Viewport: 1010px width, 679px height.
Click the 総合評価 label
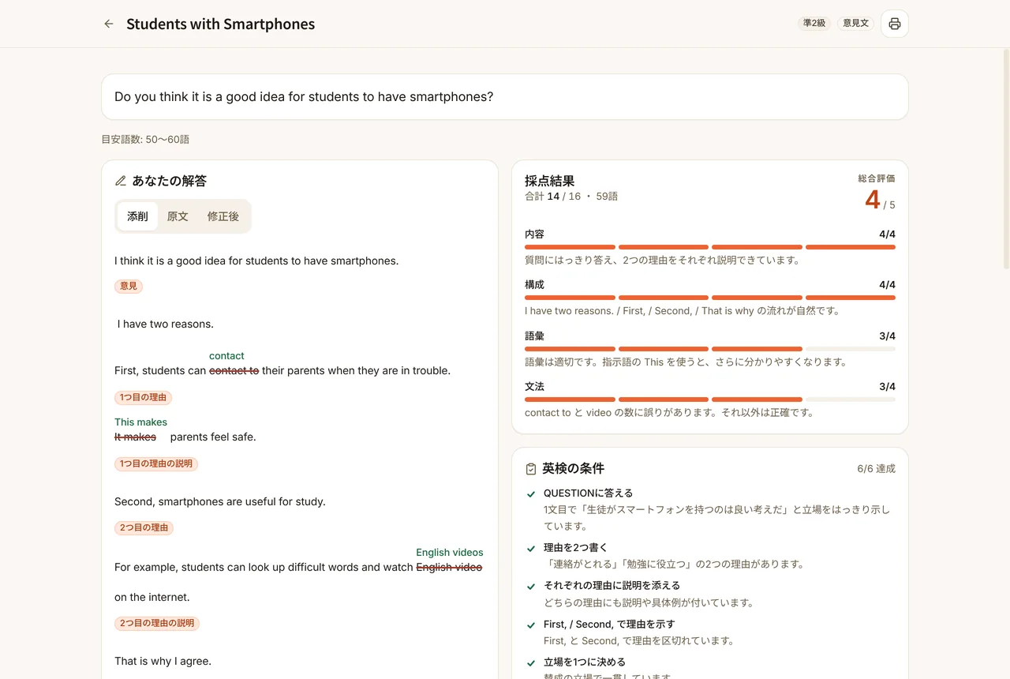[x=877, y=178]
